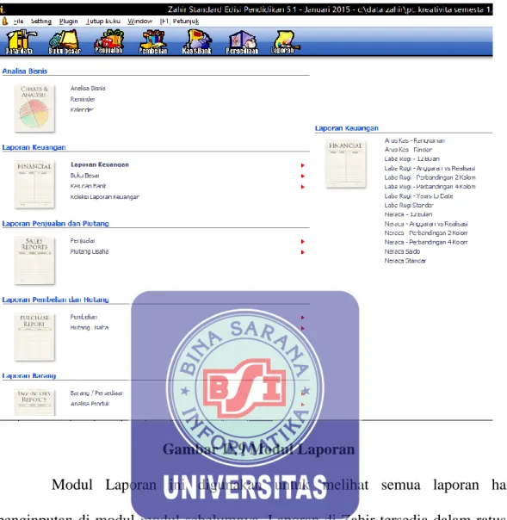Open the Neraca - 12 Bulan report
Image resolution: width=507 pixels, height=520 pixels.
click(x=408, y=214)
